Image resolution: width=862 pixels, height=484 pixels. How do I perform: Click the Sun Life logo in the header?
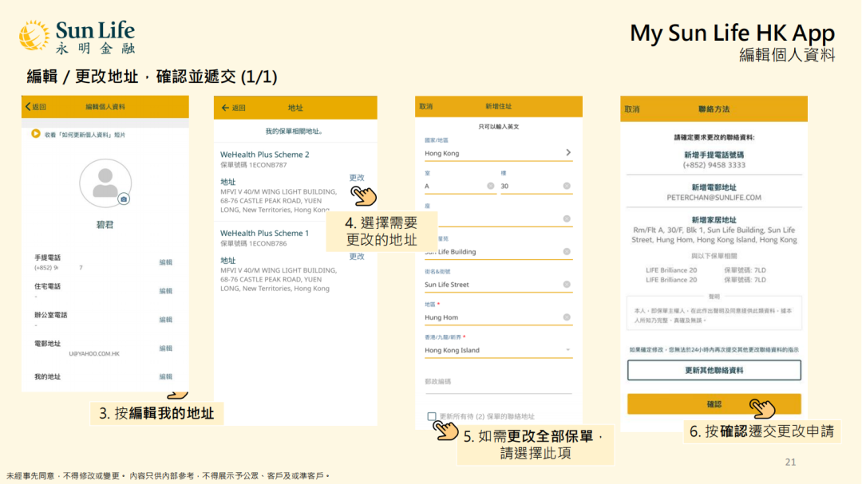click(77, 37)
